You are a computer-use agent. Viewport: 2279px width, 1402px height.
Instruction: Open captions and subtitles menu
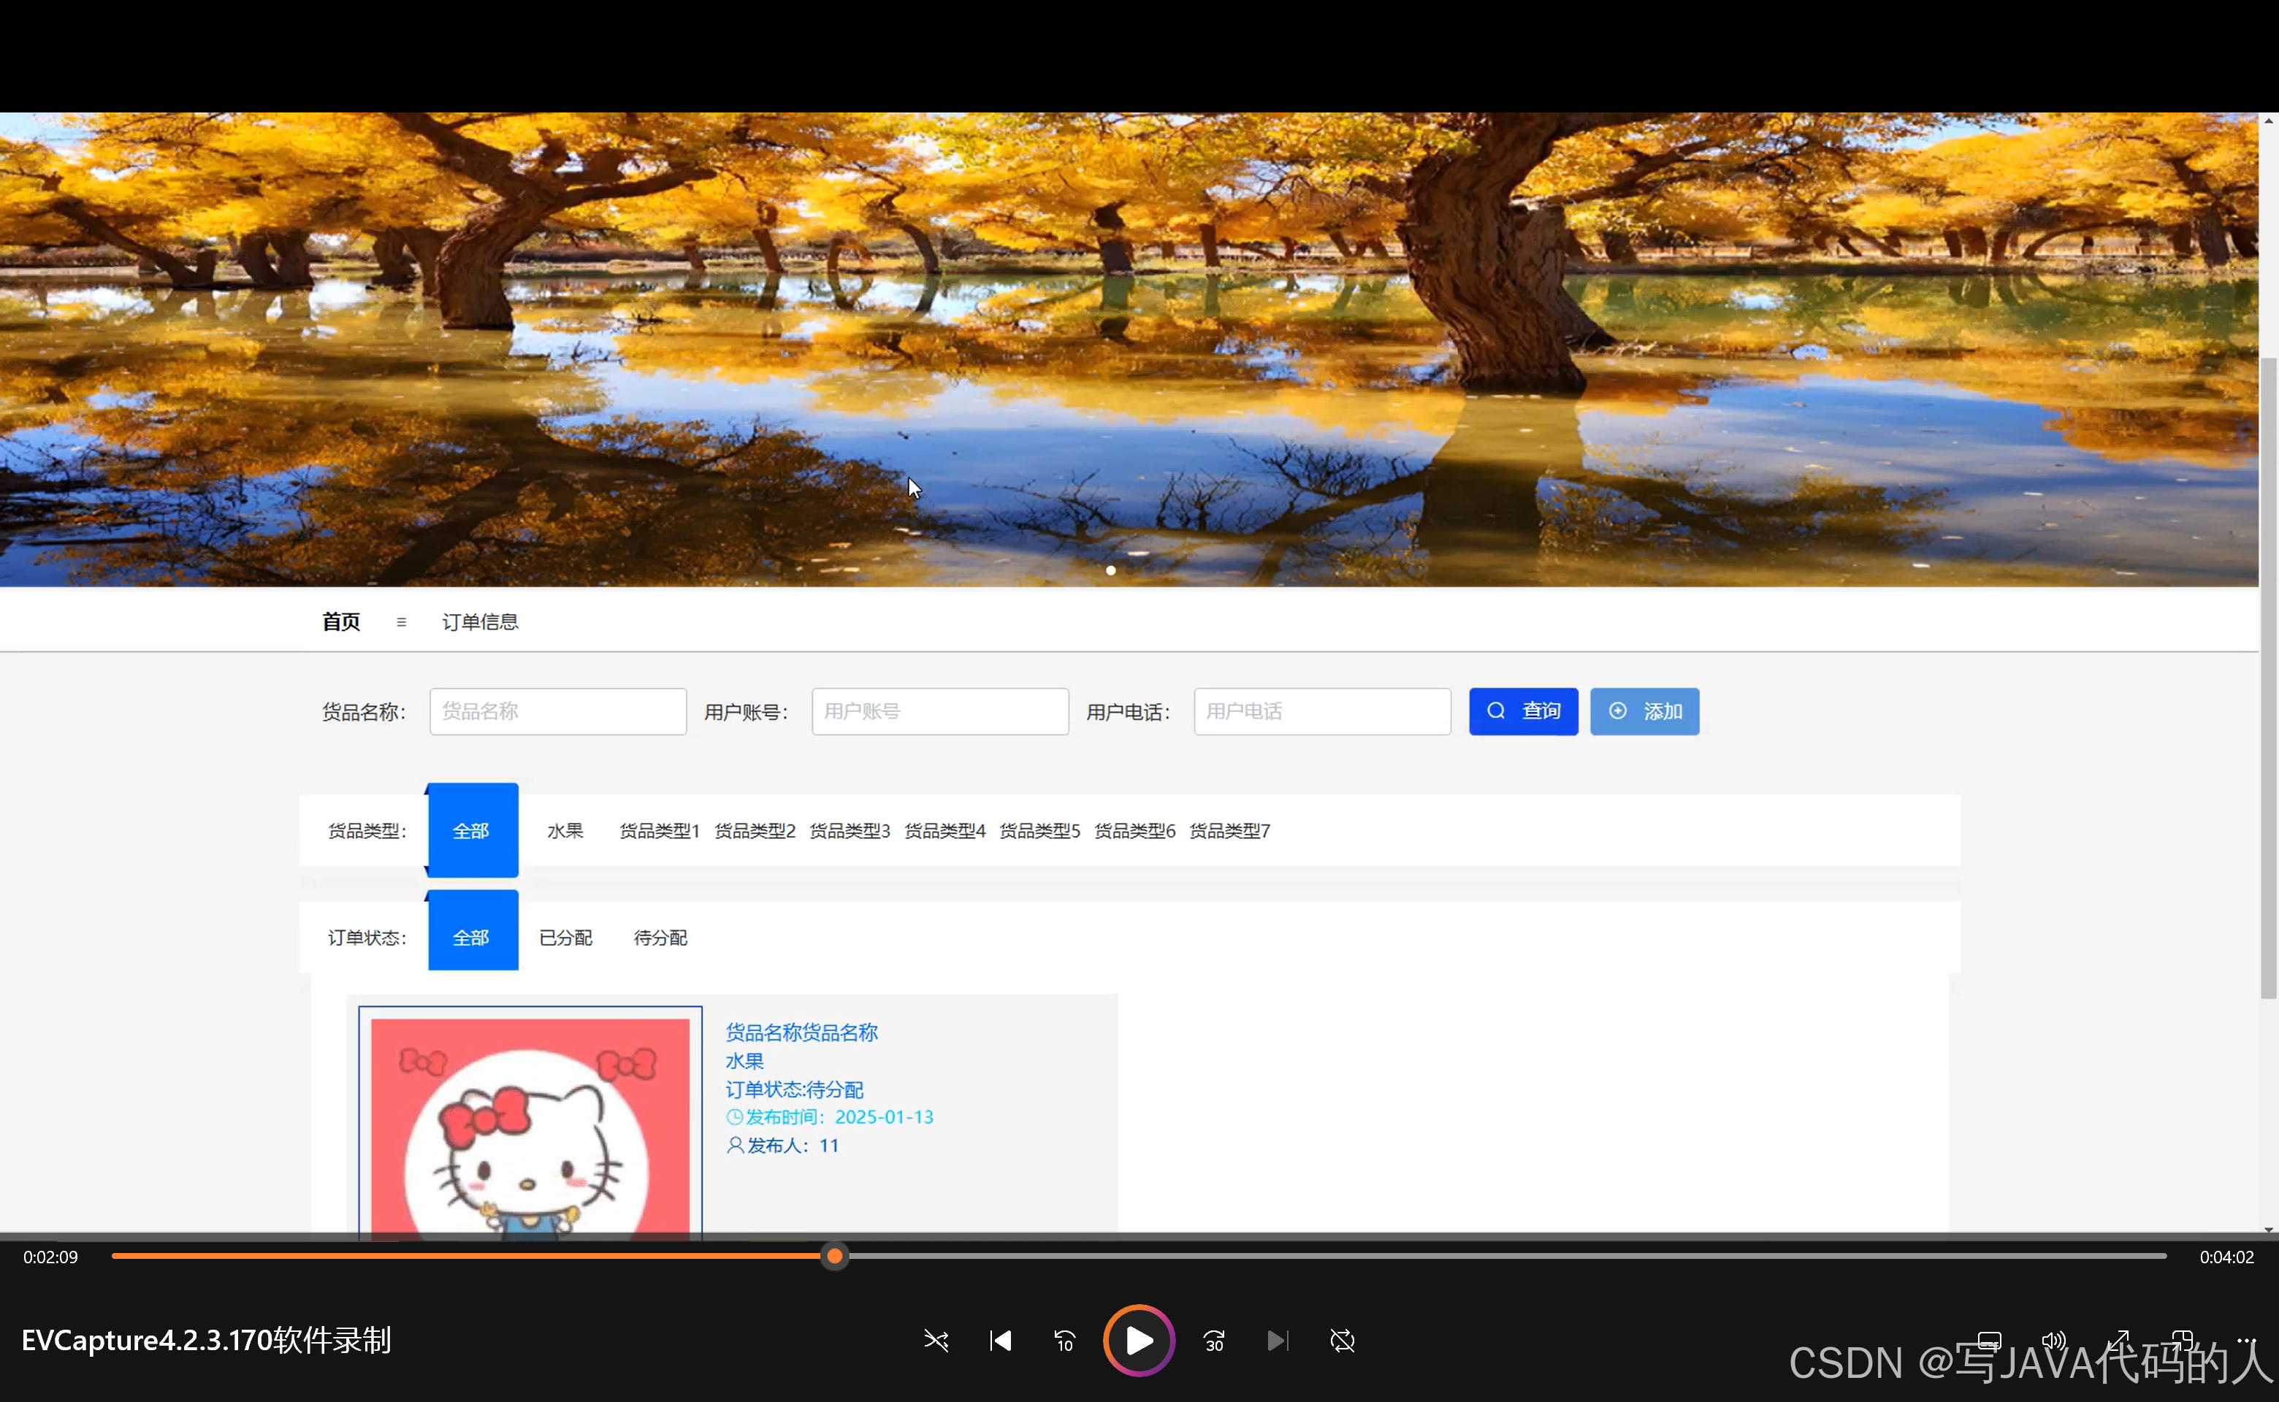pyautogui.click(x=1990, y=1341)
